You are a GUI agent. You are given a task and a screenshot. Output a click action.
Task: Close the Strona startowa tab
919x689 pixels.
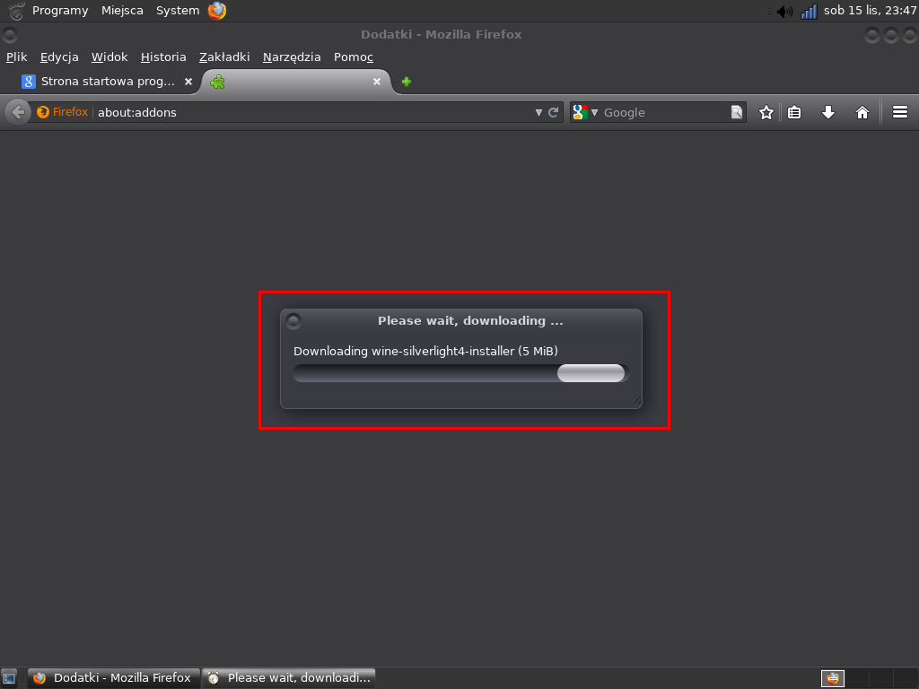(x=188, y=82)
